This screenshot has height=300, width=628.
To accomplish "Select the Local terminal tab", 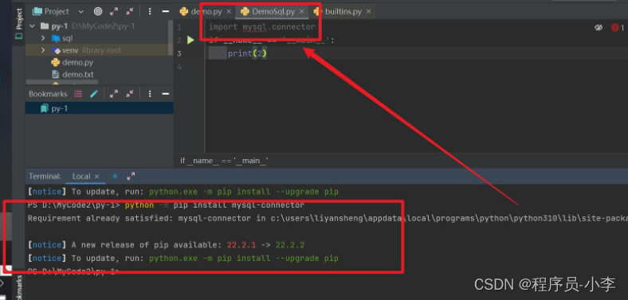I will (81, 177).
